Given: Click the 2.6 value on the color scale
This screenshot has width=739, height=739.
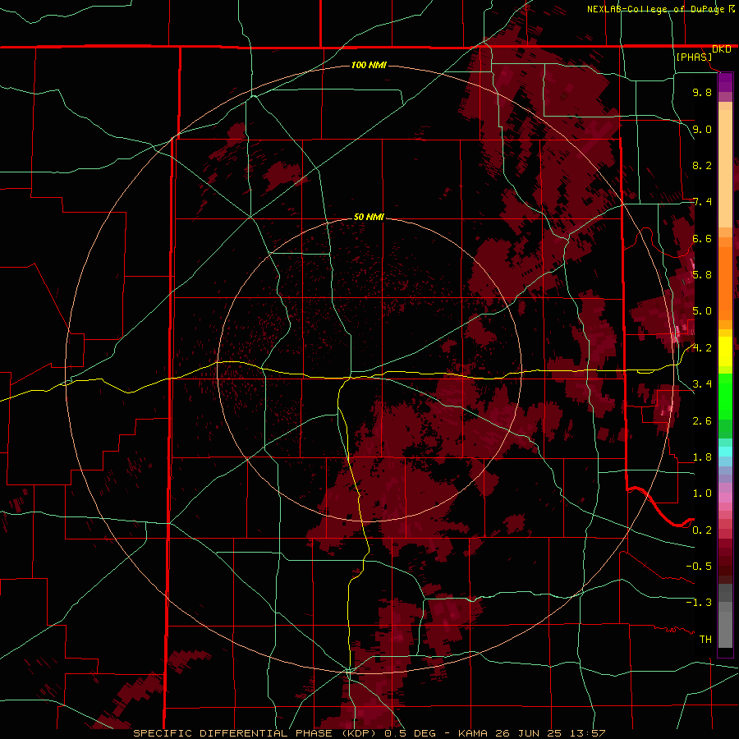Looking at the screenshot, I should tap(702, 421).
